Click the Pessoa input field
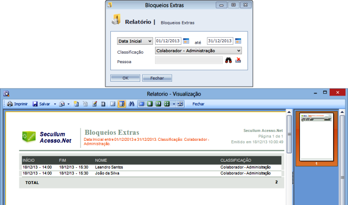The width and height of the screenshot is (348, 205). pos(188,60)
